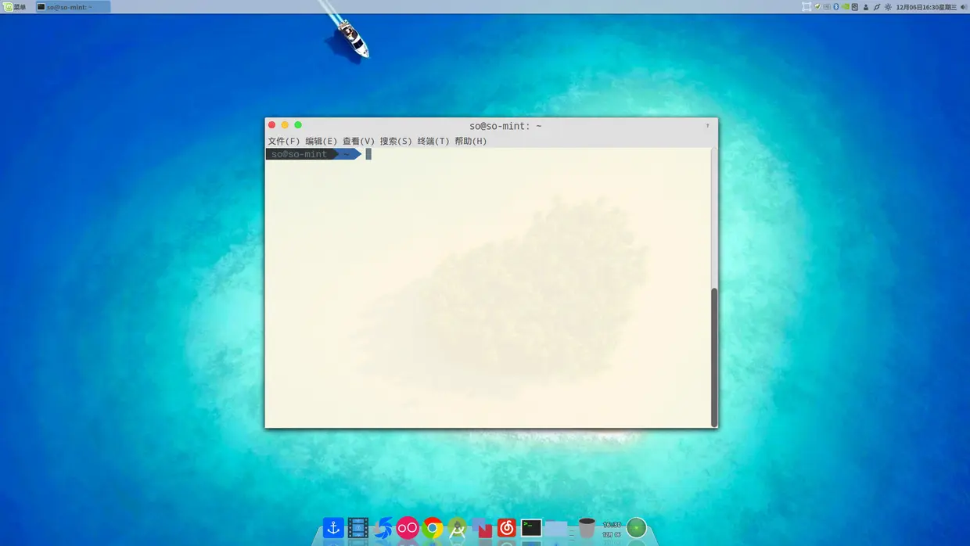The height and width of the screenshot is (546, 970).
Task: Open the brightness sun tray icon
Action: coord(888,7)
